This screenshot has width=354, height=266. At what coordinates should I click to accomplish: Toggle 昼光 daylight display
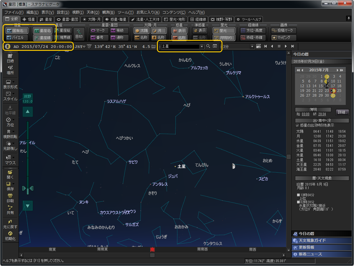coord(224,30)
